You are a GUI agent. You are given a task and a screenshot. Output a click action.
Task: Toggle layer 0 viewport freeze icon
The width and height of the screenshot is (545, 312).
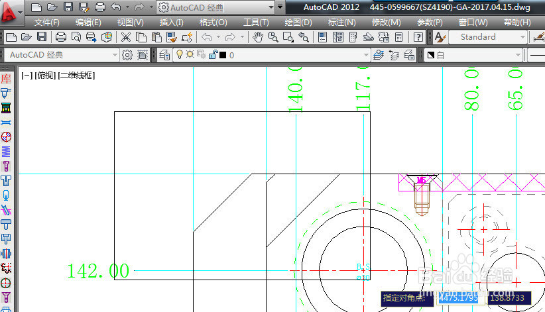click(202, 54)
